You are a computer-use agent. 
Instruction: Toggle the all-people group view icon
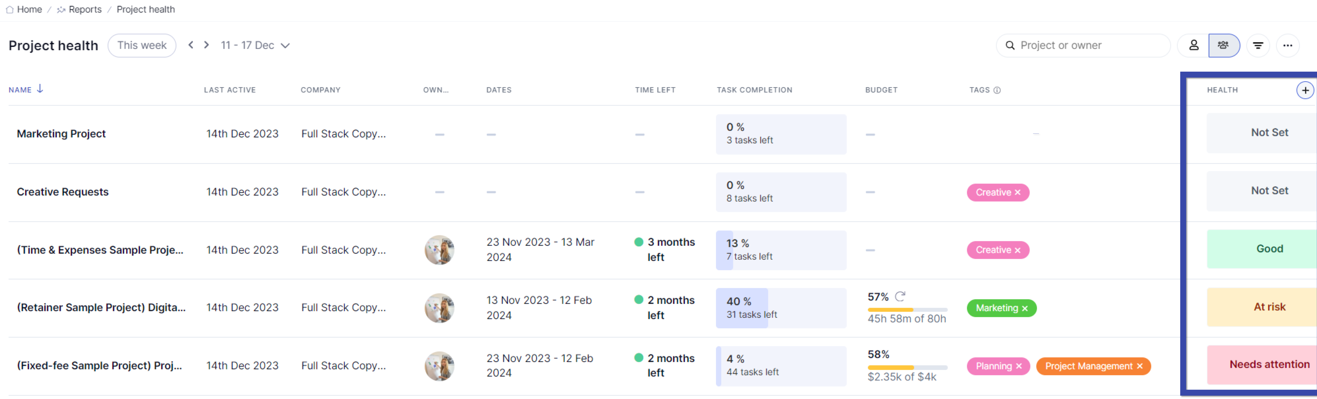[x=1224, y=46]
